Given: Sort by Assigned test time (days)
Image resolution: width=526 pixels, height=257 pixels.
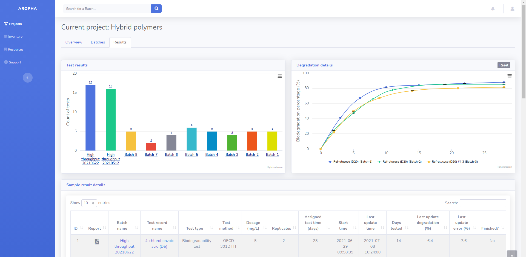Looking at the screenshot, I should point(328,228).
